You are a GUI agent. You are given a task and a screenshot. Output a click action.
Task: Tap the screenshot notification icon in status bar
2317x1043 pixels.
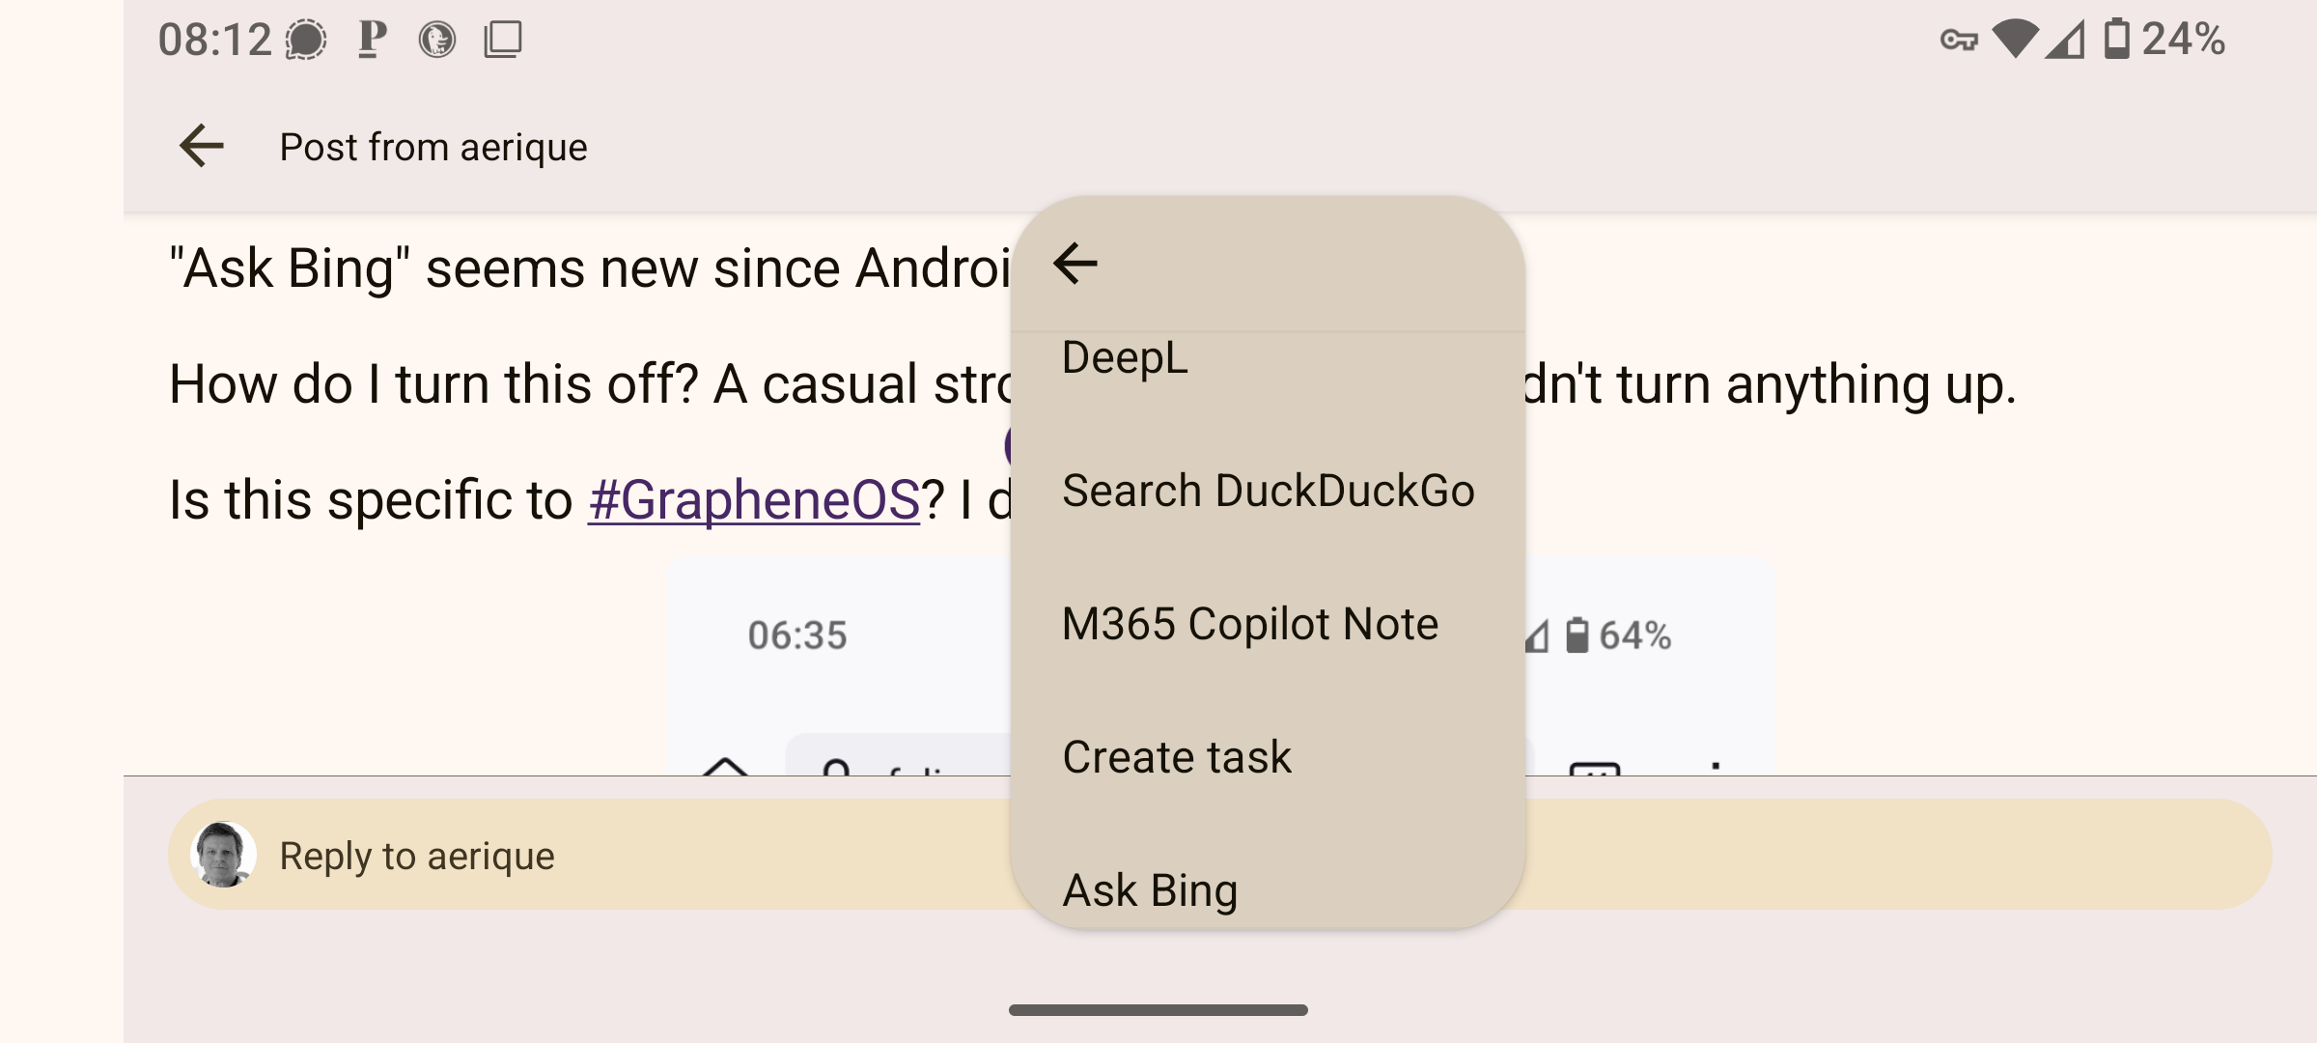coord(503,40)
